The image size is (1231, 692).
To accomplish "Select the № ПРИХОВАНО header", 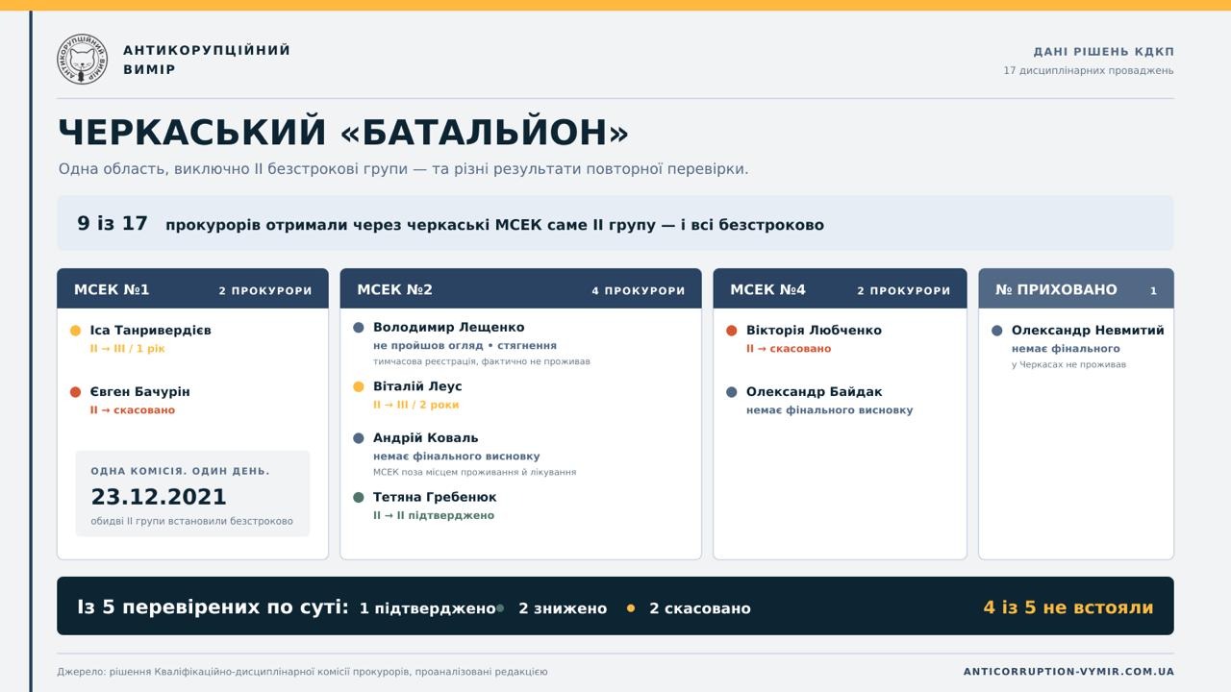I will [x=1076, y=288].
